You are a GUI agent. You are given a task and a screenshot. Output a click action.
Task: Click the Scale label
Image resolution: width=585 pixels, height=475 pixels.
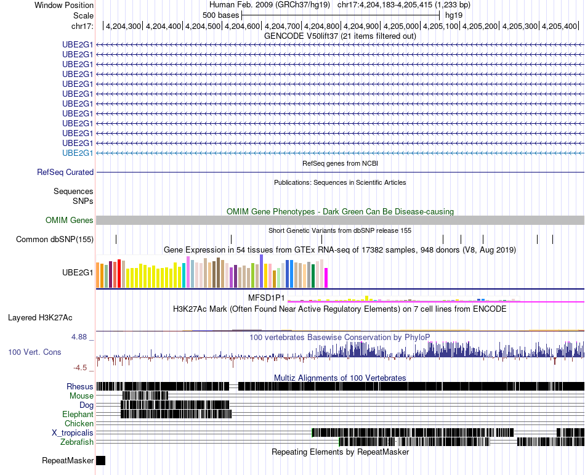83,15
